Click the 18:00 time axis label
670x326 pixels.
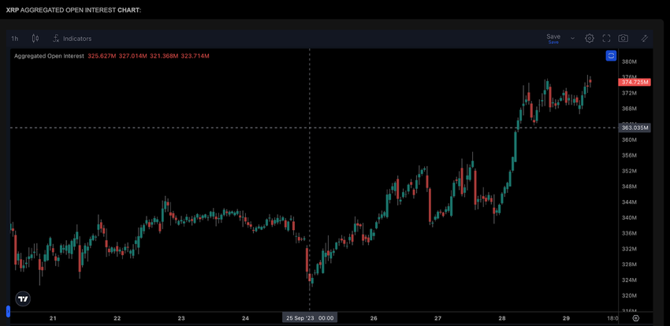pyautogui.click(x=612, y=318)
